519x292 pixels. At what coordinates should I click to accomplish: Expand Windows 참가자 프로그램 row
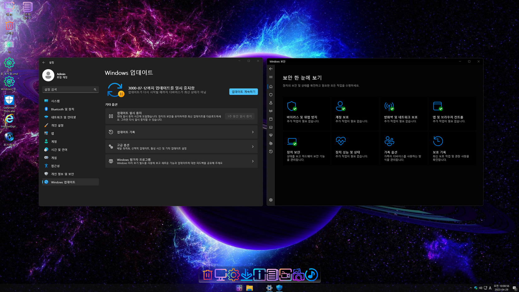181,161
